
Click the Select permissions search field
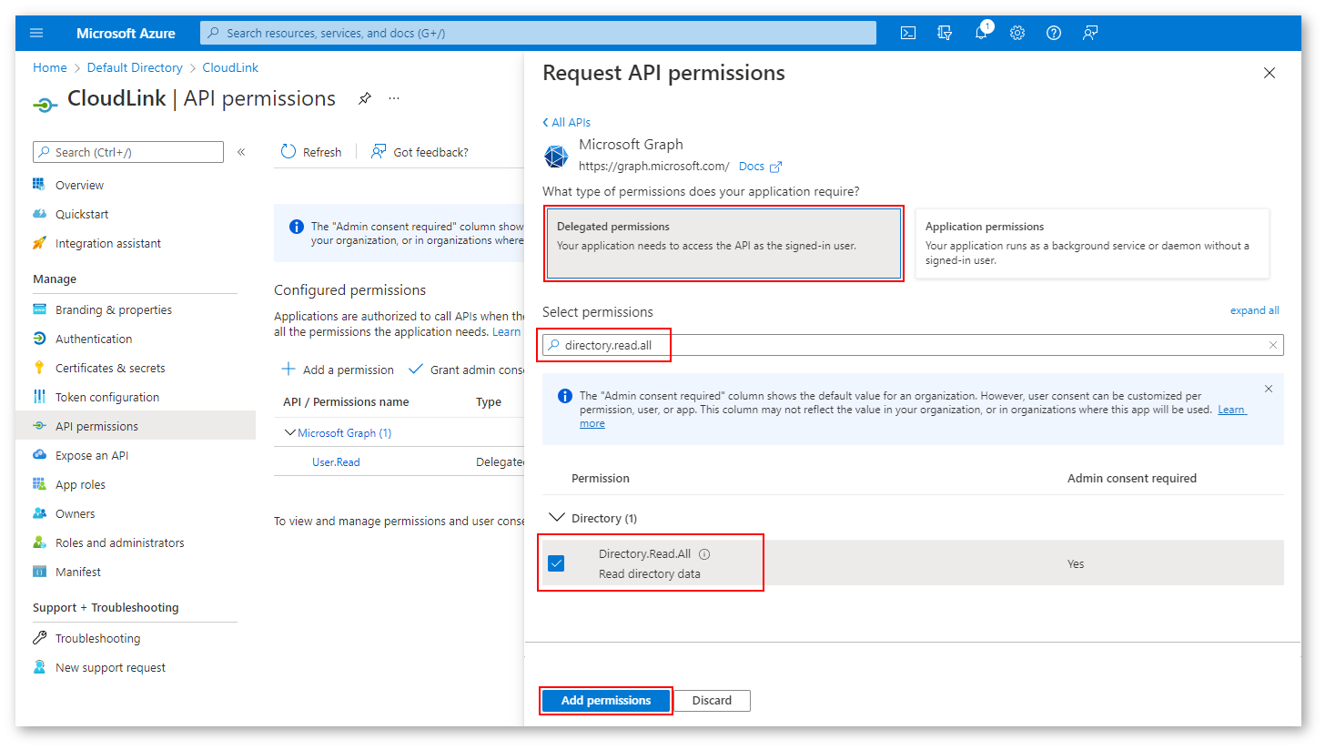click(x=913, y=345)
